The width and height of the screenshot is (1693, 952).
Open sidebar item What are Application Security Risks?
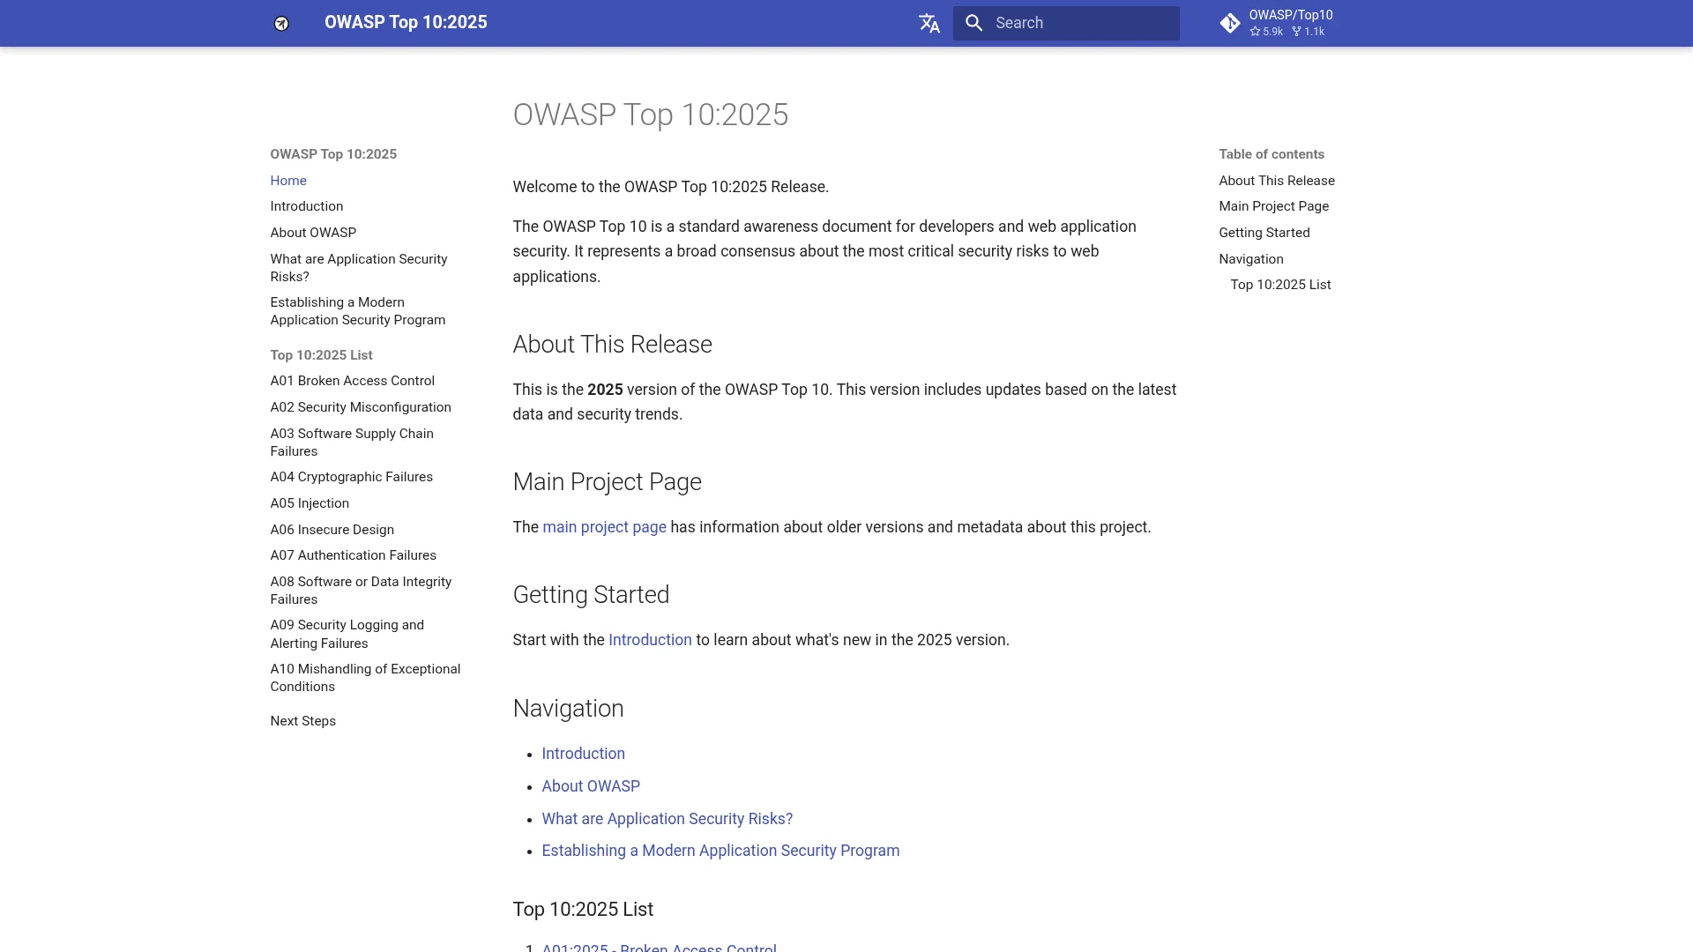pos(359,268)
